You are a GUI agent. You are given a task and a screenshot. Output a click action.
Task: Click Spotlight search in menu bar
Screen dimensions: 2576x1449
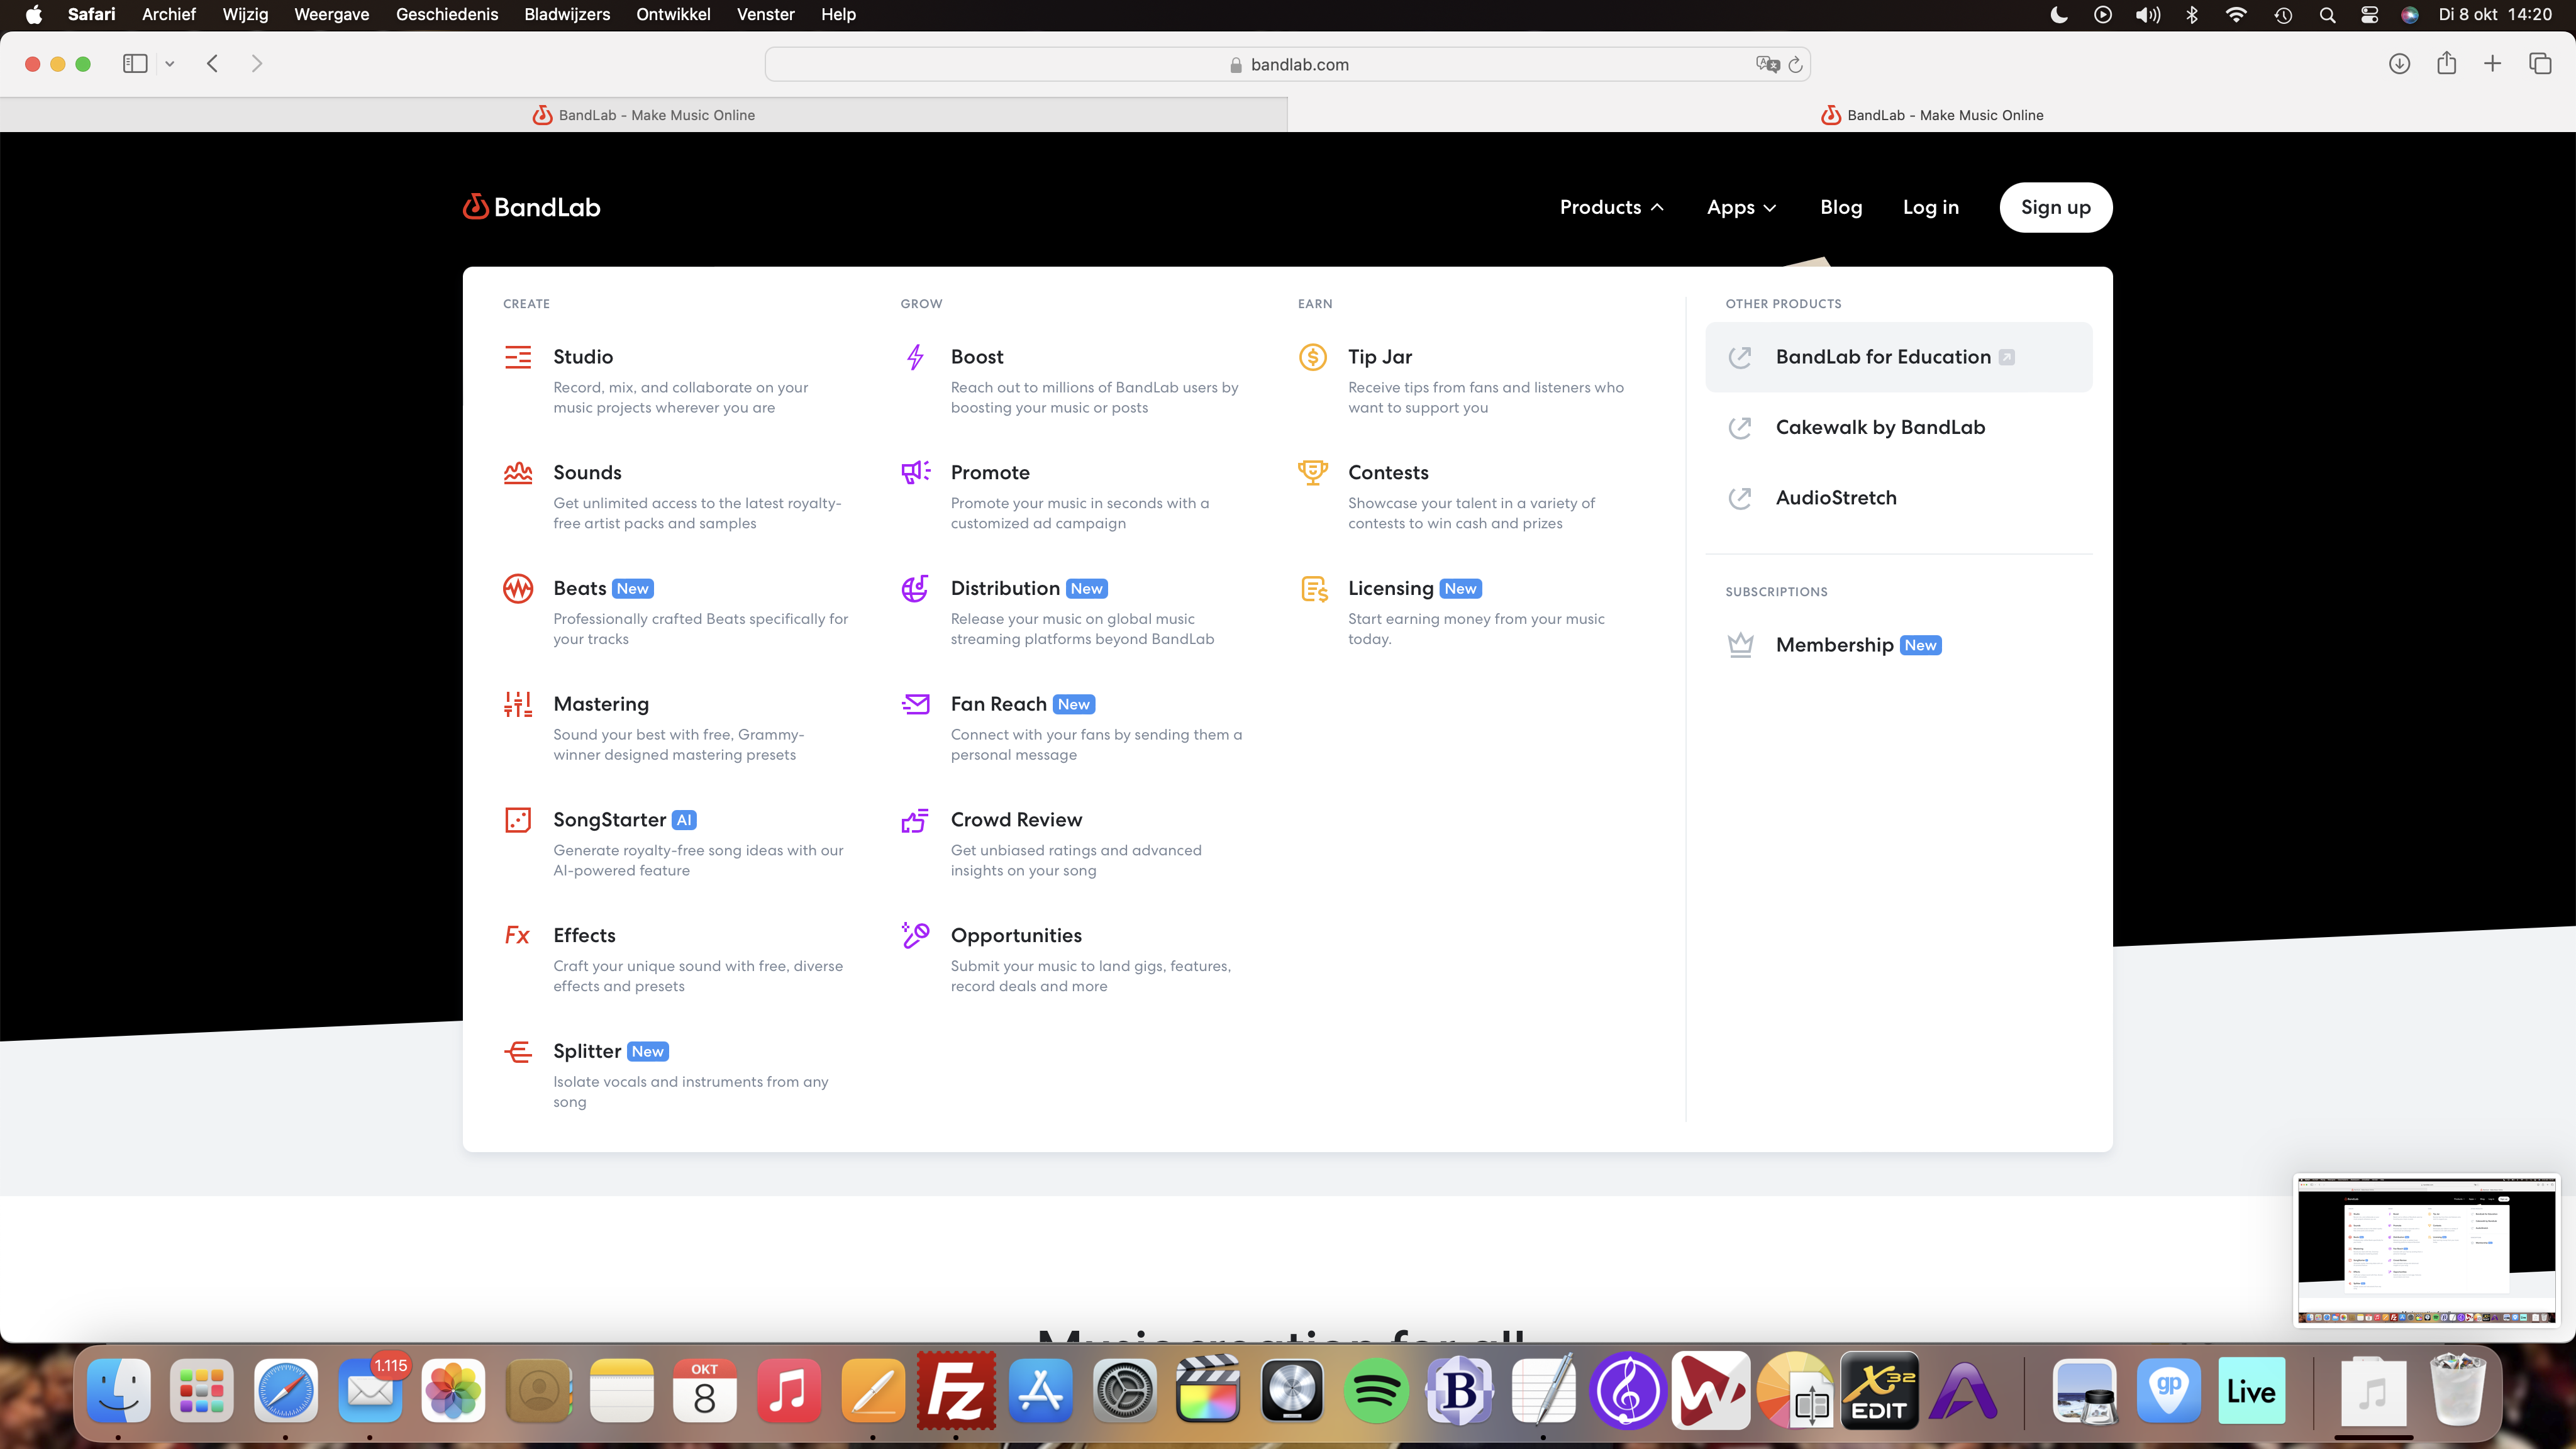[x=2327, y=14]
